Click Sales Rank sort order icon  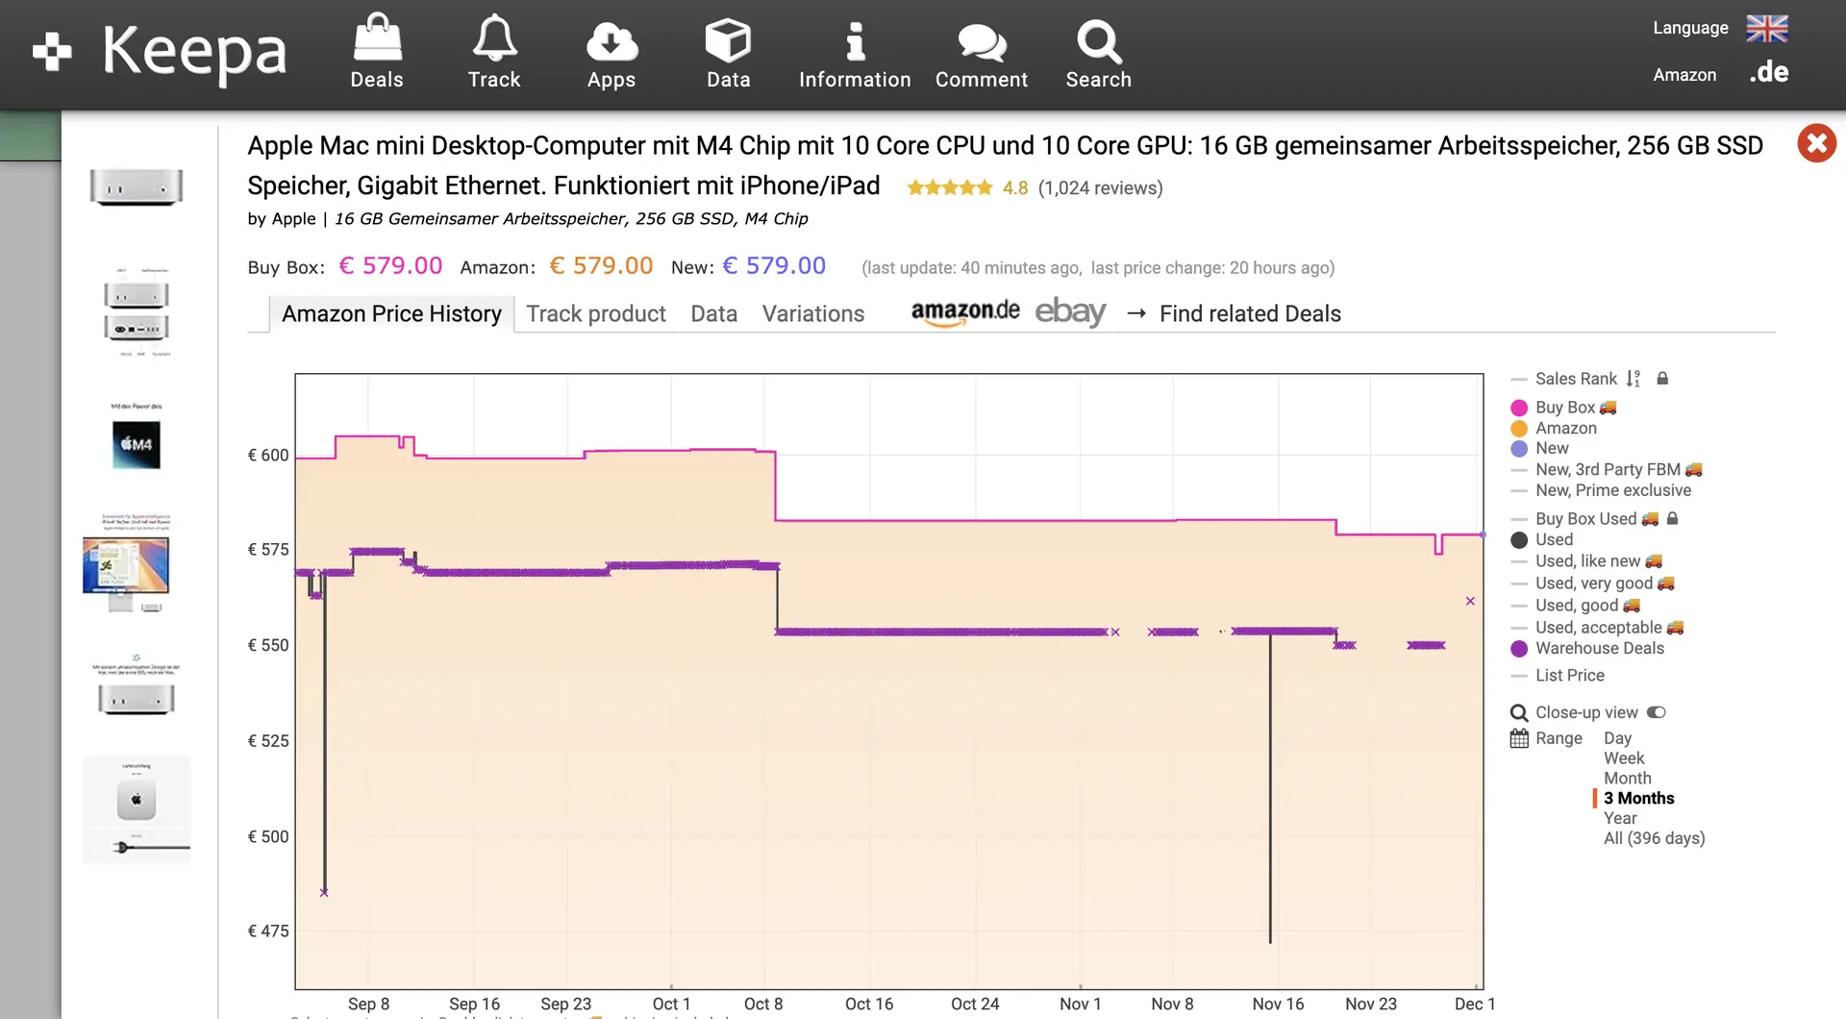[1634, 379]
